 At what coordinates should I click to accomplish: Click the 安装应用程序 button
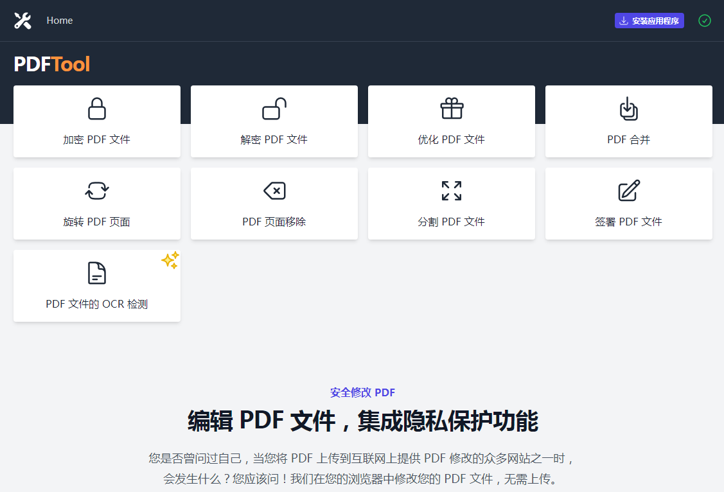(649, 21)
